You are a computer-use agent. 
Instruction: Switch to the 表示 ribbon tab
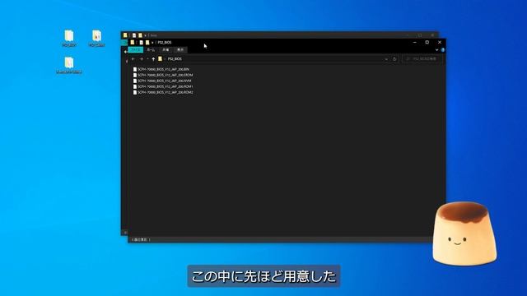[x=180, y=49]
